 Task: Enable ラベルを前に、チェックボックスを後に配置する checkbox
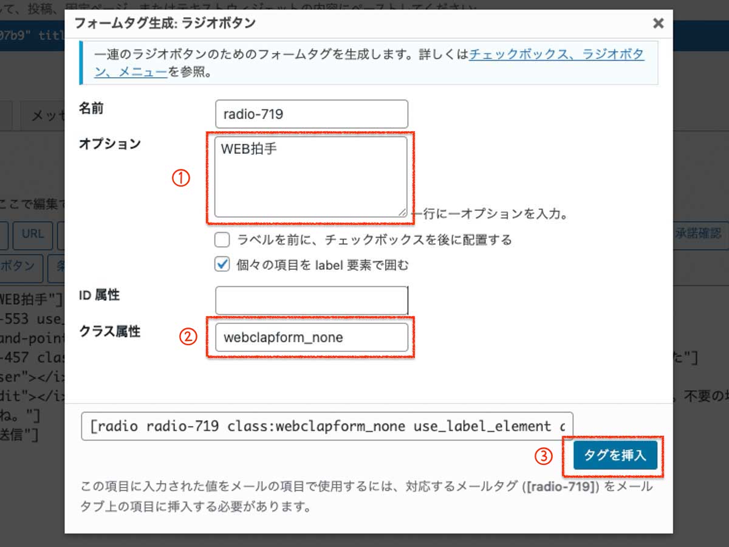tap(222, 239)
